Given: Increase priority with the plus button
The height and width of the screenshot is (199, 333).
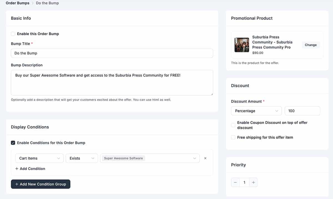Looking at the screenshot, I should point(253,182).
